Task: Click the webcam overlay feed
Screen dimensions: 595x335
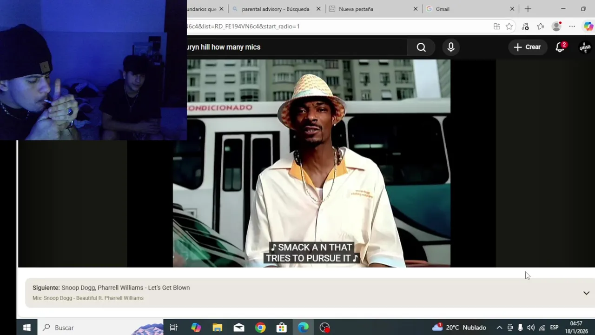Action: pyautogui.click(x=93, y=70)
